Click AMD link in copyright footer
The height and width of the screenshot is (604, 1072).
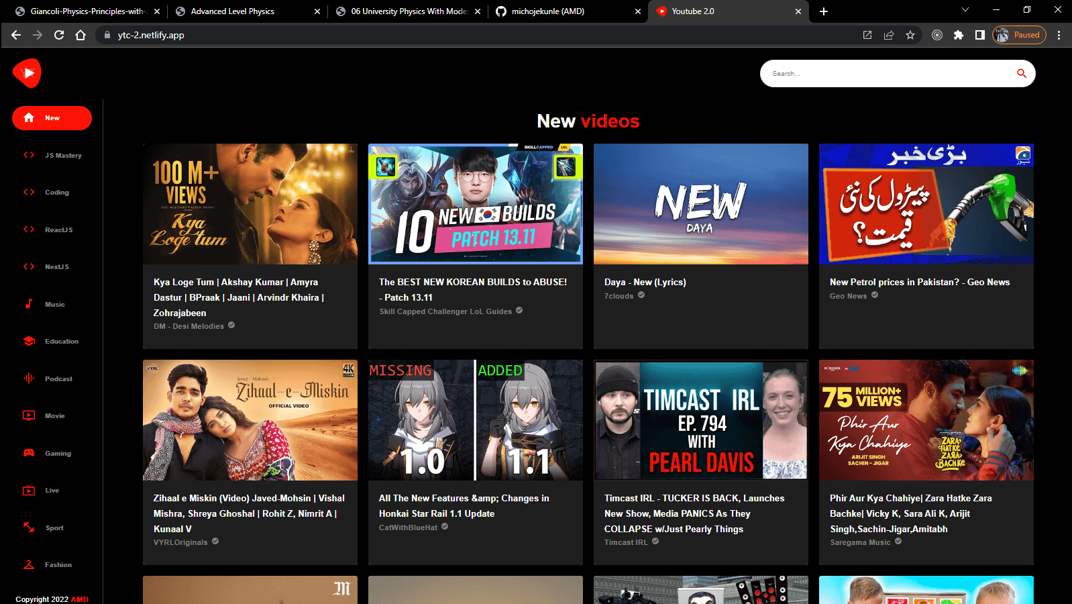tap(80, 599)
